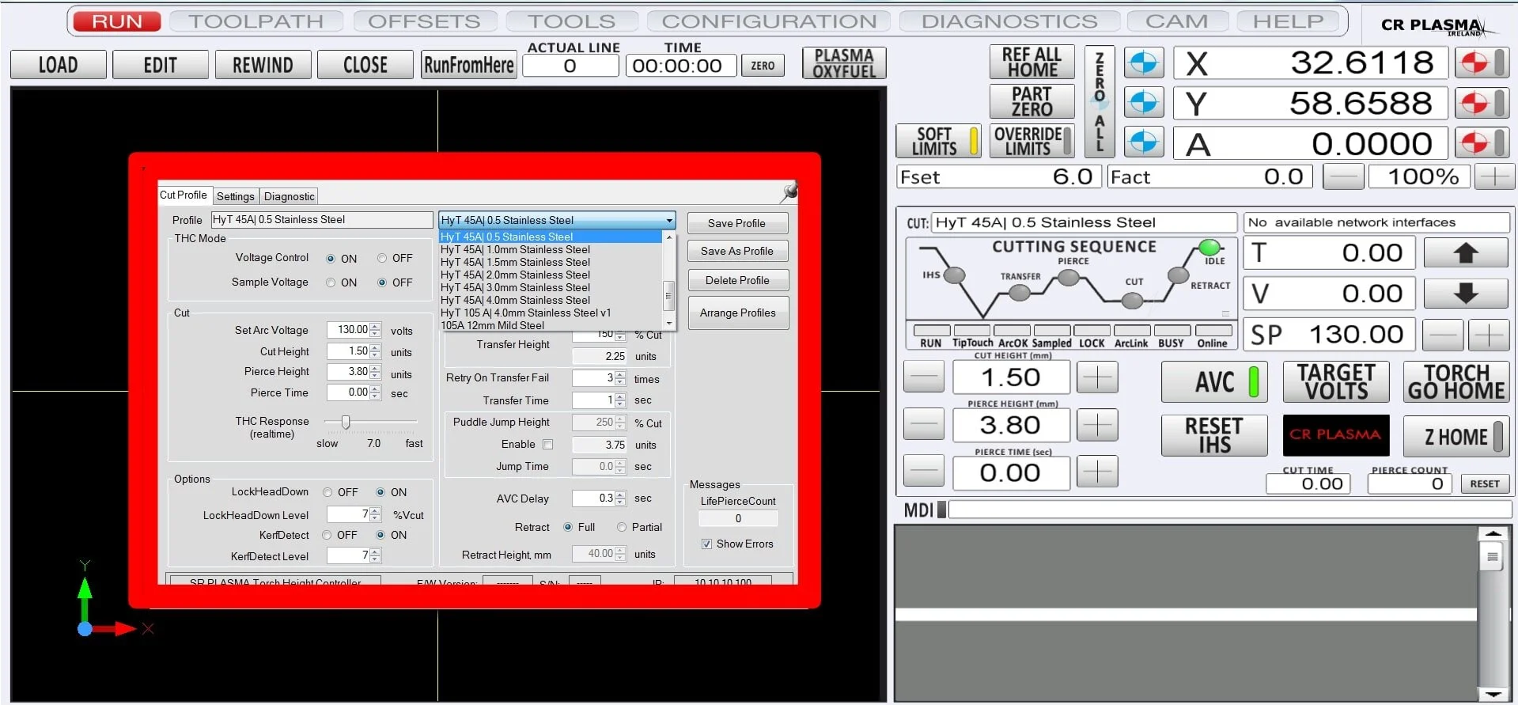
Task: Increase feed rate override percent
Action: pyautogui.click(x=1494, y=176)
